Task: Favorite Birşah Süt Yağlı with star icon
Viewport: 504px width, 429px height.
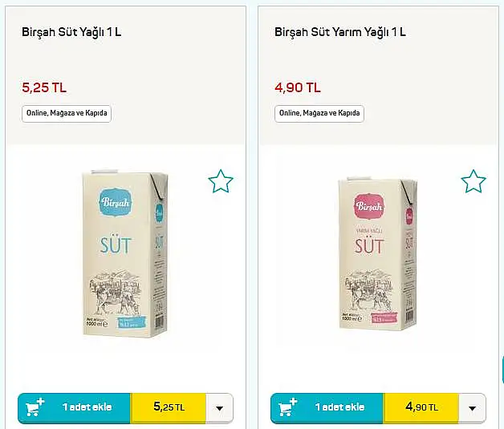Action: [221, 181]
